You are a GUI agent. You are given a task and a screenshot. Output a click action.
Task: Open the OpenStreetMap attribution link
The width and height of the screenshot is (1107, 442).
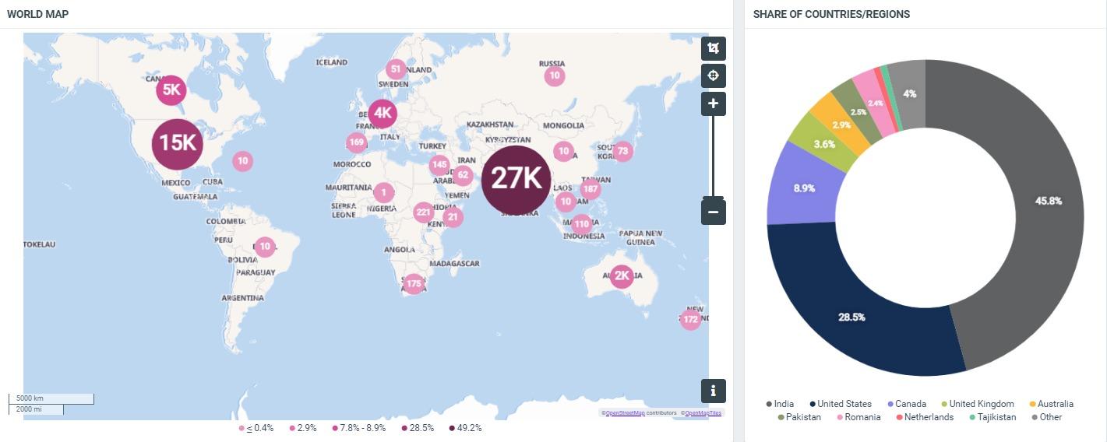coord(625,413)
